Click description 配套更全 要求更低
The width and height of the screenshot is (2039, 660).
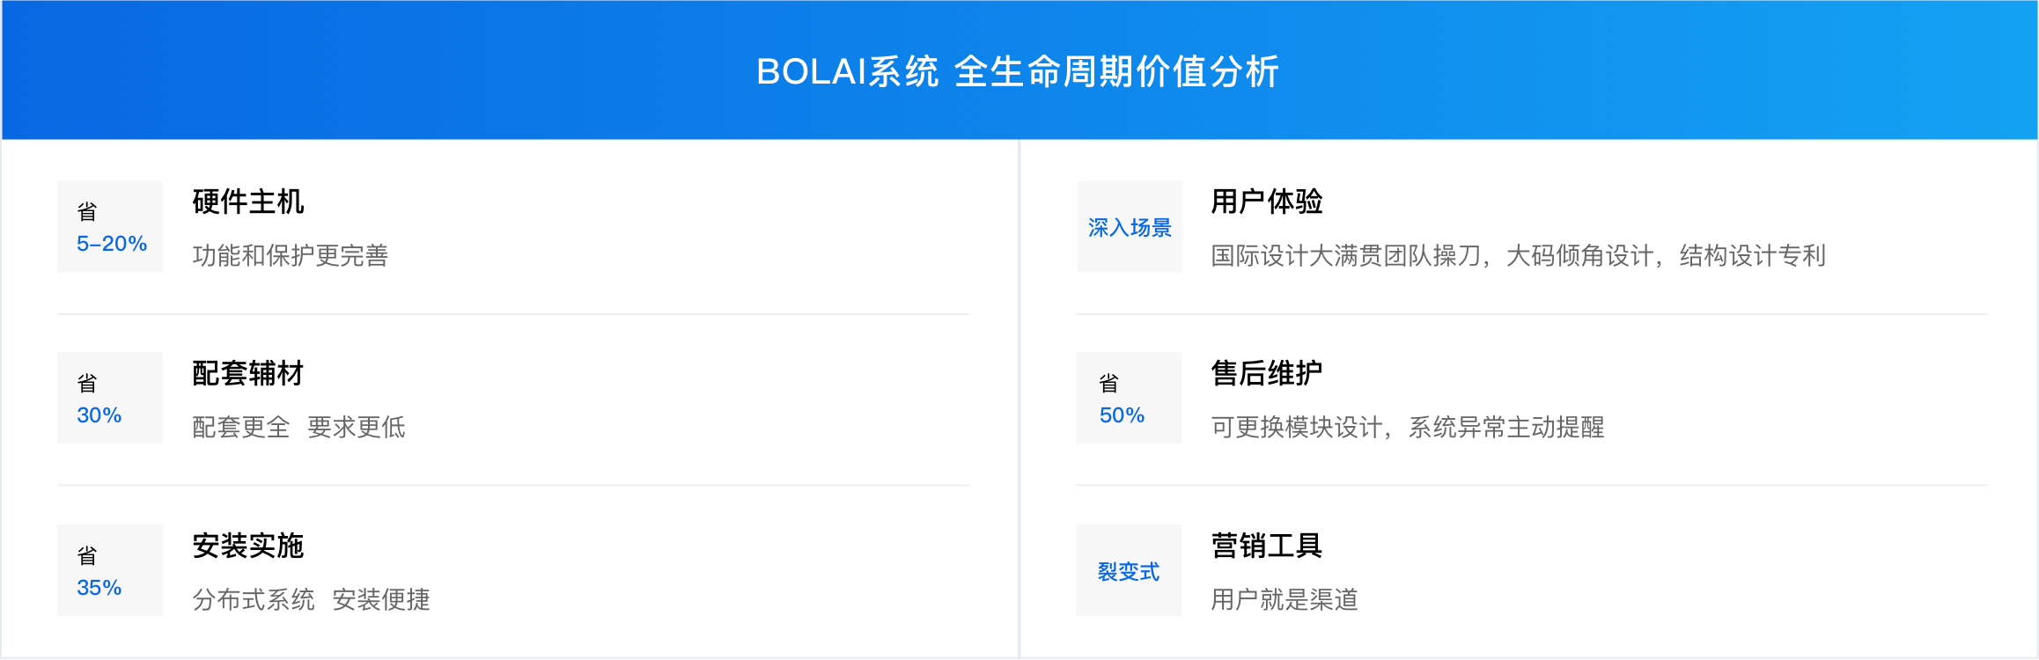(x=299, y=427)
